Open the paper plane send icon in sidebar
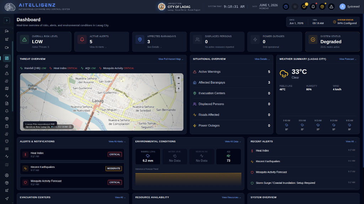This screenshot has width=364, height=204. 7,198
